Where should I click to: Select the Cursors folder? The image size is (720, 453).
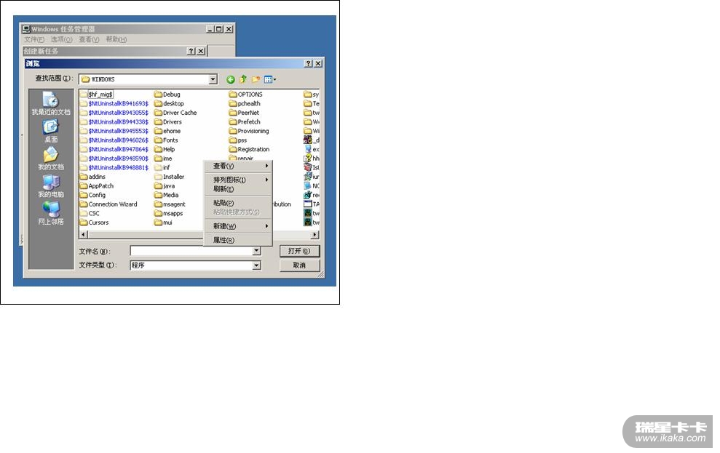tap(94, 223)
